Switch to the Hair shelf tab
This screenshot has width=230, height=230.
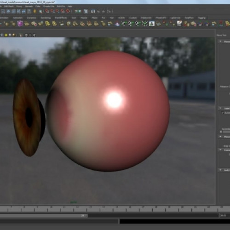pos(112,18)
